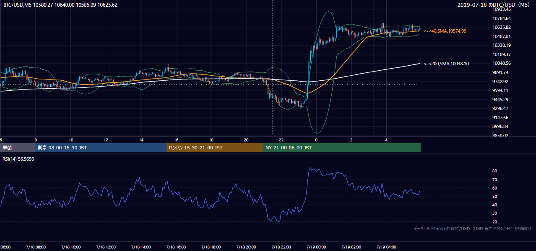Click hour label 22 on price chart axis
Viewport: 536px width, 251px height.
[x=281, y=140]
